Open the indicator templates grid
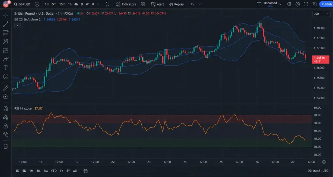This screenshot has height=177, width=333. point(143,4)
